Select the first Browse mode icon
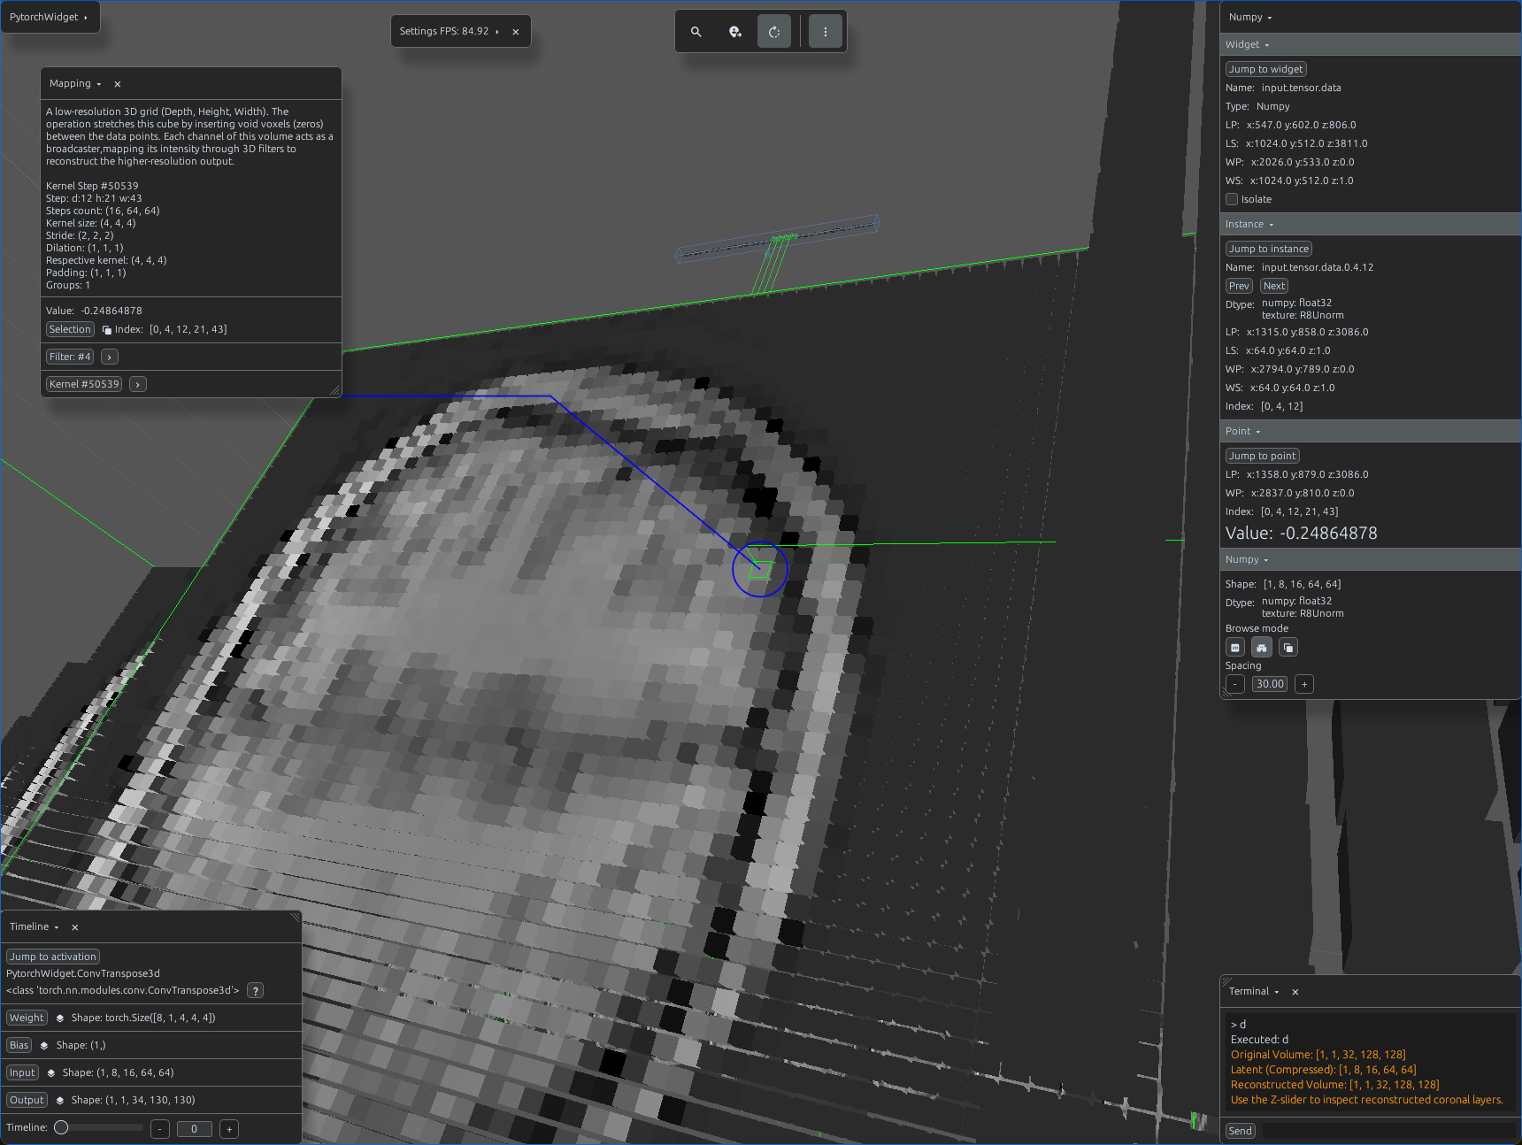Viewport: 1522px width, 1145px height. (1235, 648)
